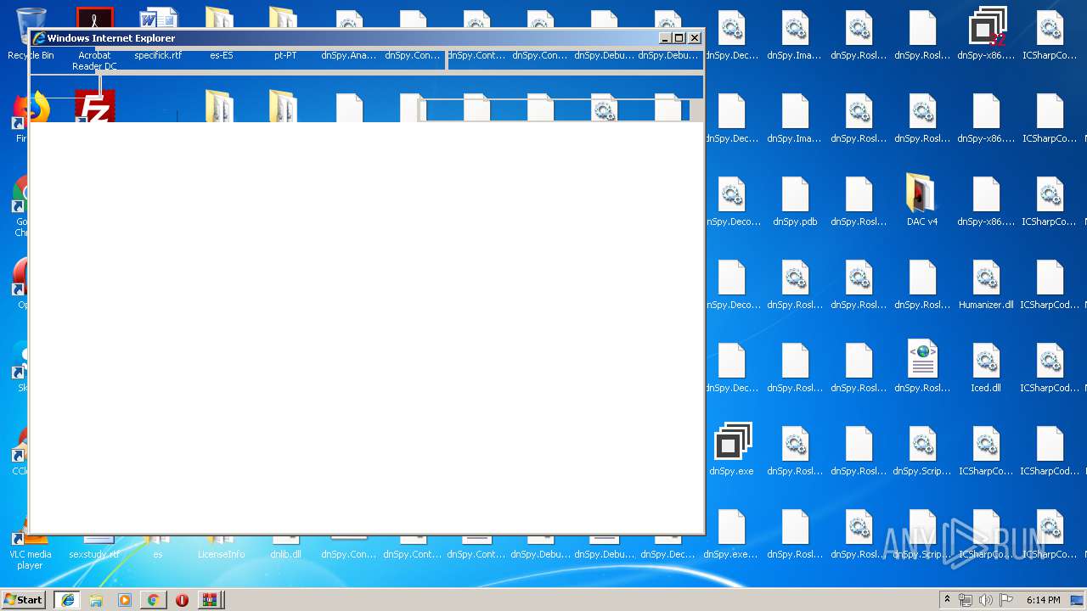Open Opera from the taskbar

click(x=182, y=600)
